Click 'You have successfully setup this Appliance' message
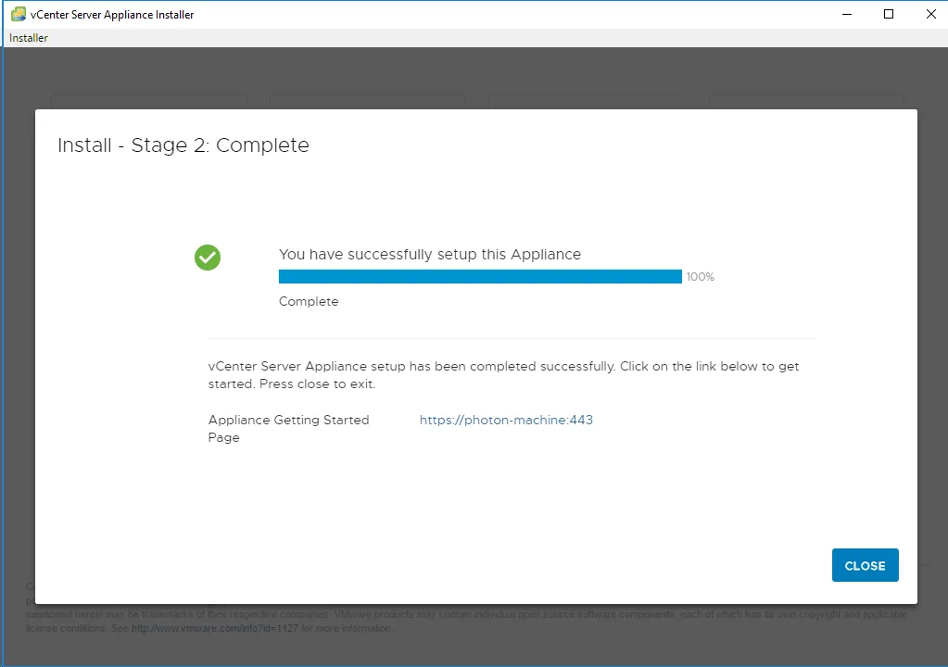The height and width of the screenshot is (667, 948). click(x=430, y=255)
